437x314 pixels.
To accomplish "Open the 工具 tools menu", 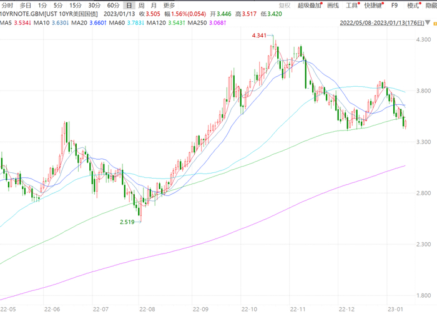I will pos(352,5).
